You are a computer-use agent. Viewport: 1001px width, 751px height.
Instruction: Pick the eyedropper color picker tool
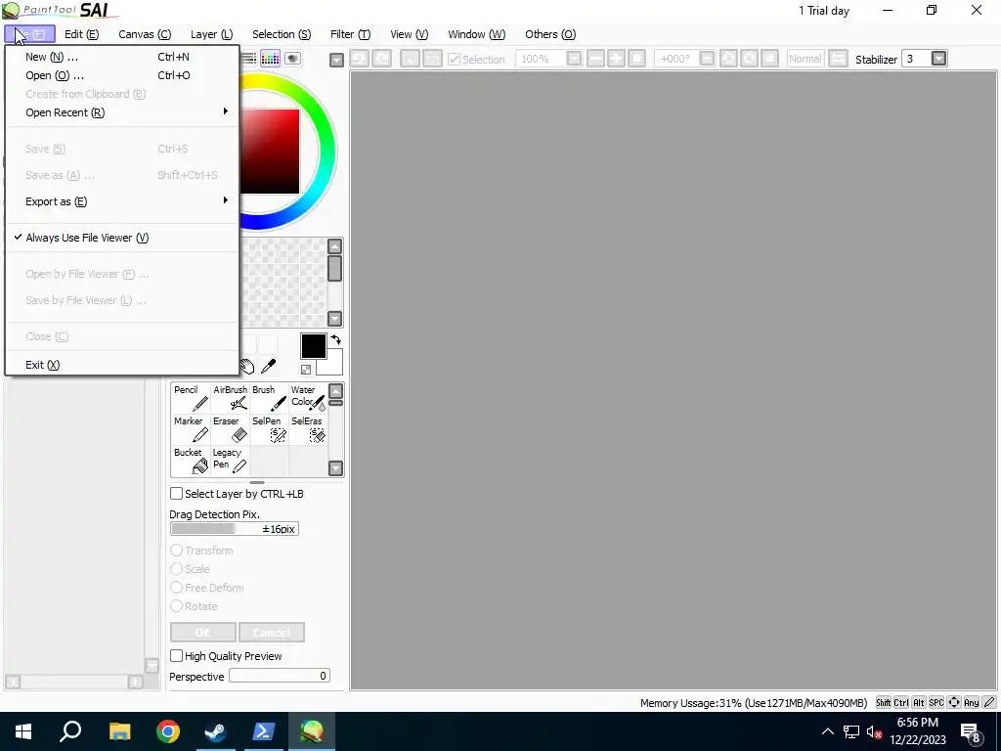pos(269,366)
